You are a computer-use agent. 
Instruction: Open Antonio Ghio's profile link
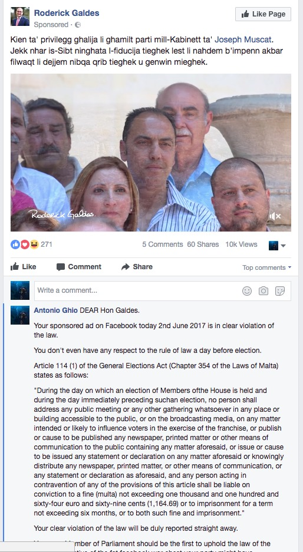click(55, 310)
